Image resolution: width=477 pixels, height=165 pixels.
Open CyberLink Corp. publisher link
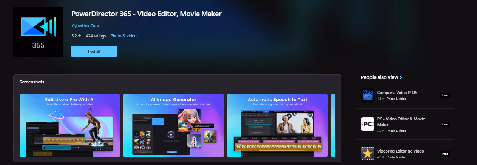(86, 26)
